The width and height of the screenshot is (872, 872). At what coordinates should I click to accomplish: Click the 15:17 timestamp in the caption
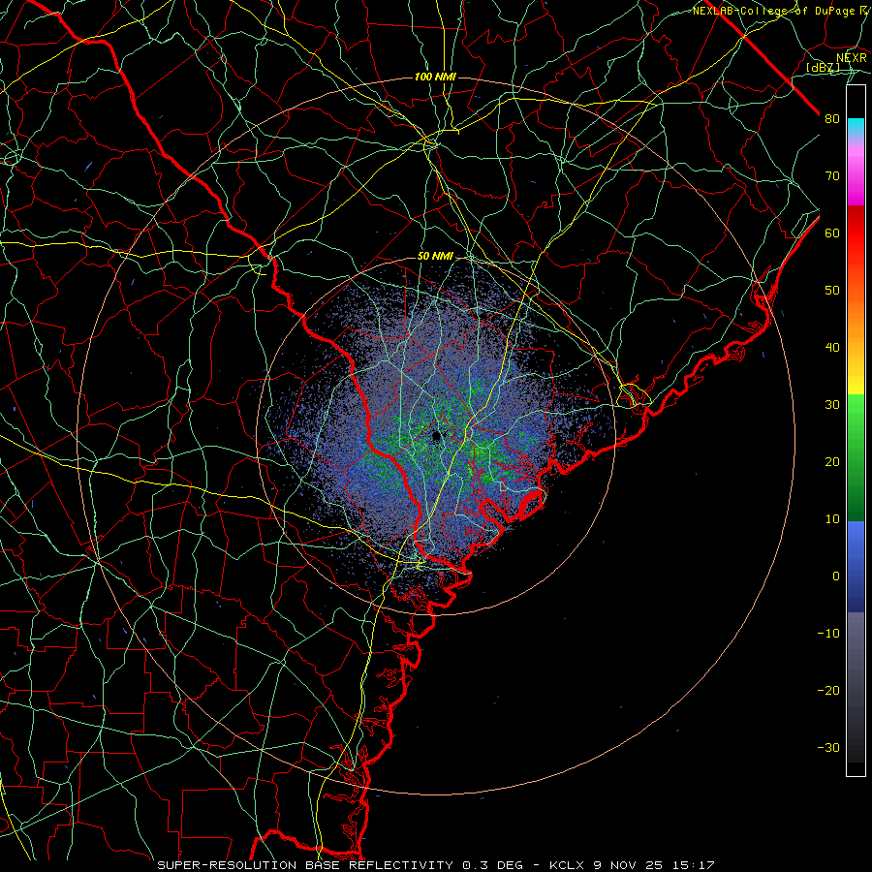pos(693,865)
